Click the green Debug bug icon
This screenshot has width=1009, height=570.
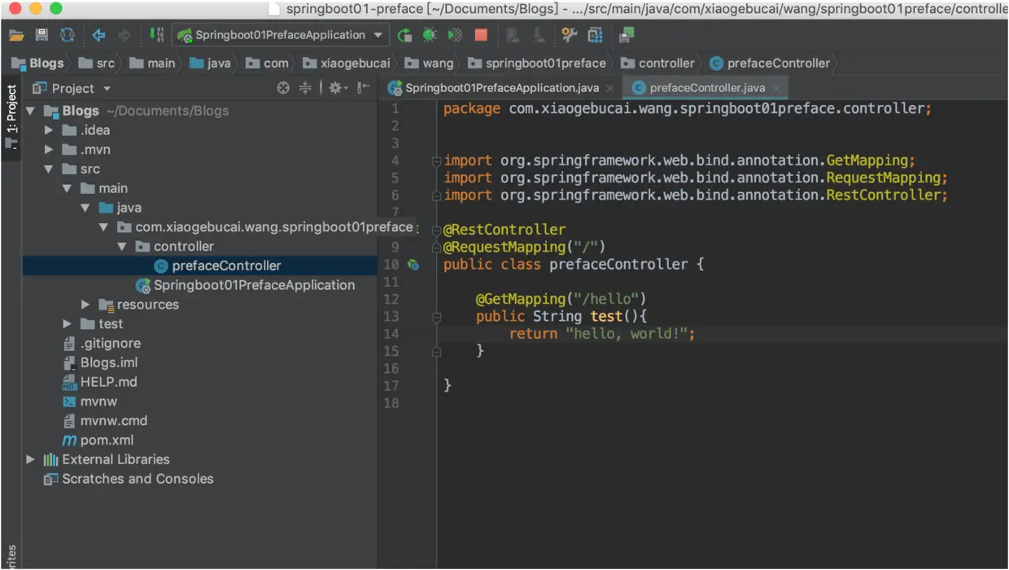(x=430, y=36)
